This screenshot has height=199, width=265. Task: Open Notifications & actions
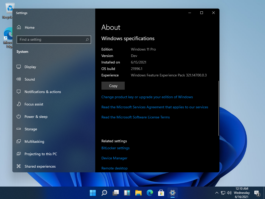(54, 92)
